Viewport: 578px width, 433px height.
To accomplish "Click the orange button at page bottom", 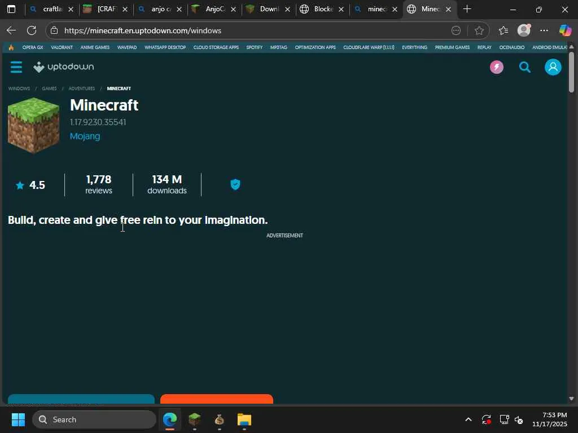I will click(217, 399).
